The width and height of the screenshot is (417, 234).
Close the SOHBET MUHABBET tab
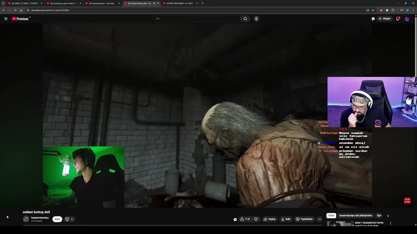197,3
